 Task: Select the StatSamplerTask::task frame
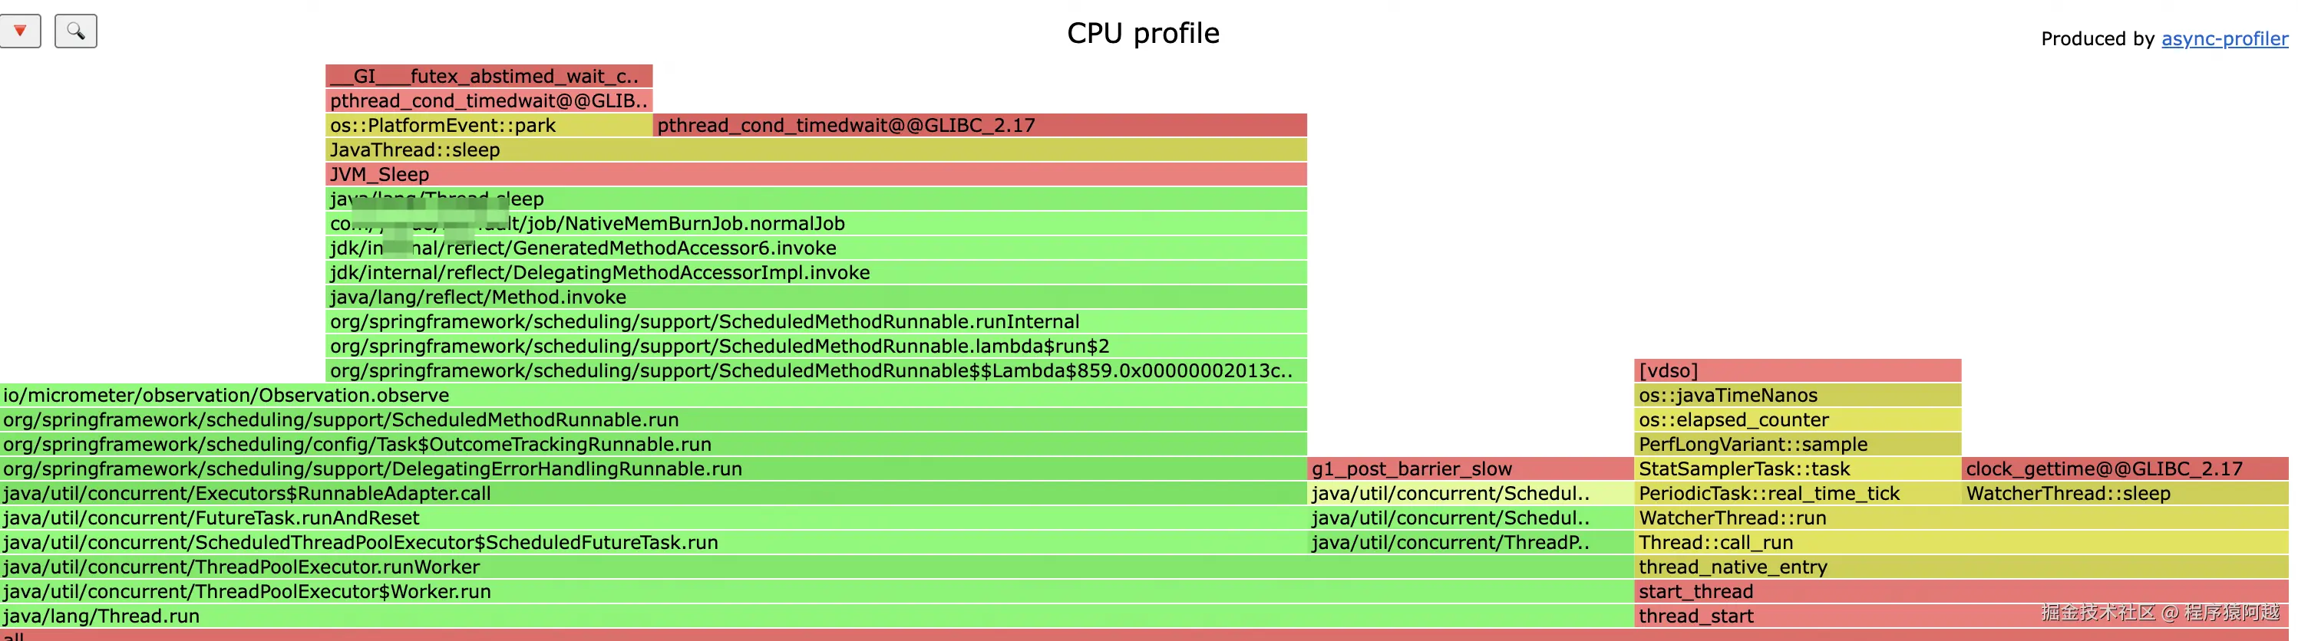1797,469
